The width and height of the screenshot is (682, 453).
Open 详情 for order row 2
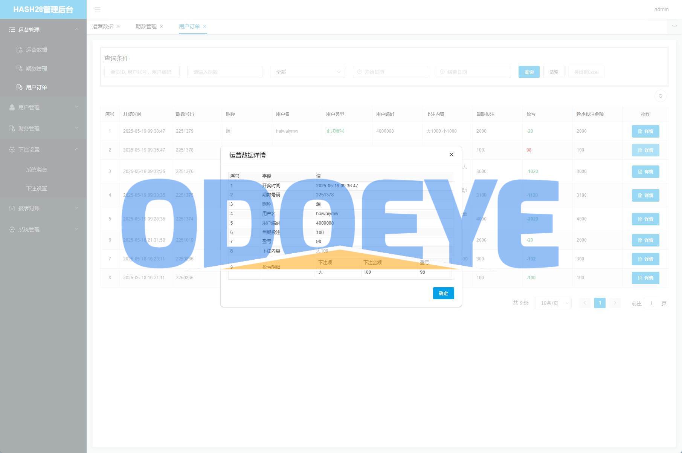(x=645, y=150)
